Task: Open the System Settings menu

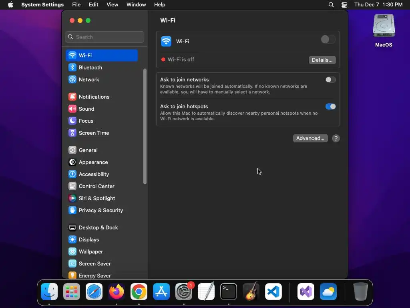Action: pyautogui.click(x=42, y=5)
